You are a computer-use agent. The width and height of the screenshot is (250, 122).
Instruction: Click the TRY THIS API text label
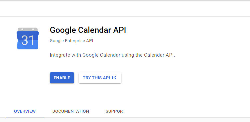pyautogui.click(x=96, y=78)
